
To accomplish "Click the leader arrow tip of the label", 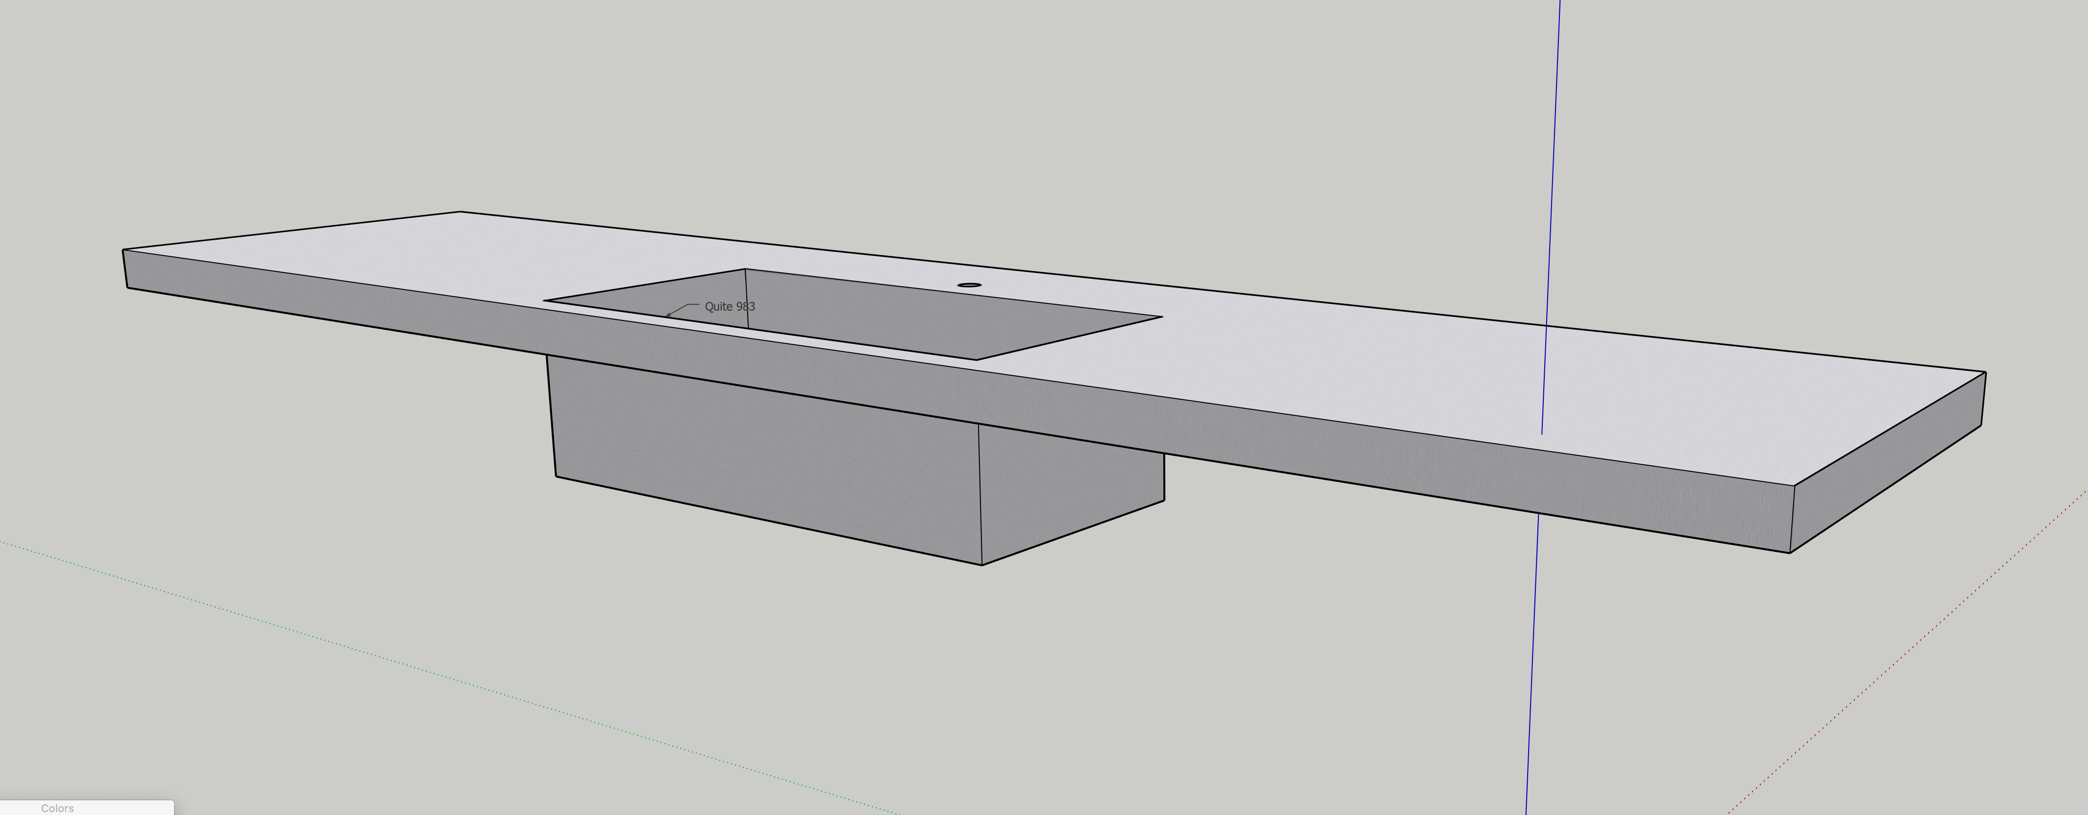I will coord(667,316).
